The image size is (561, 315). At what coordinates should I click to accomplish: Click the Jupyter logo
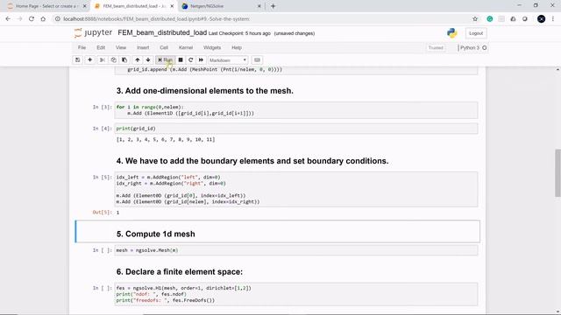pos(94,33)
